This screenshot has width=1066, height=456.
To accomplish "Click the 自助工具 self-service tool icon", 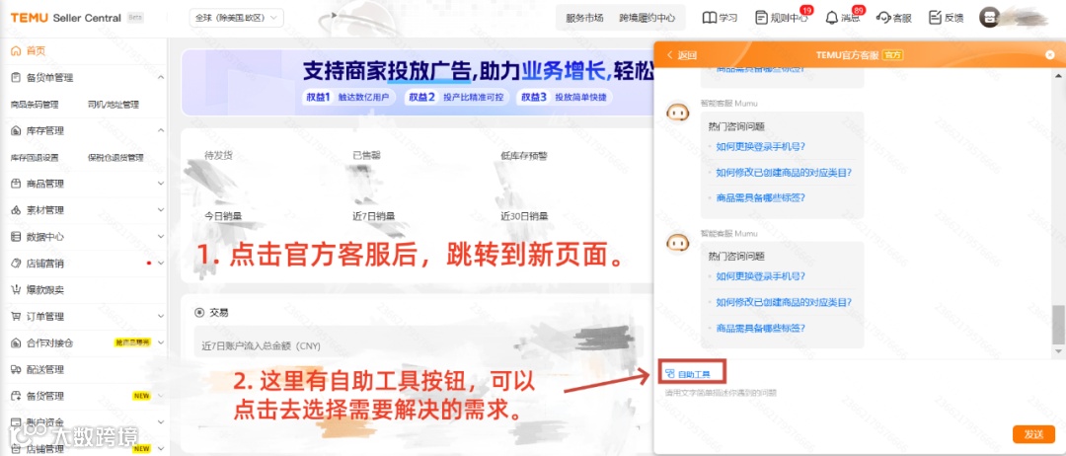I will coord(669,374).
